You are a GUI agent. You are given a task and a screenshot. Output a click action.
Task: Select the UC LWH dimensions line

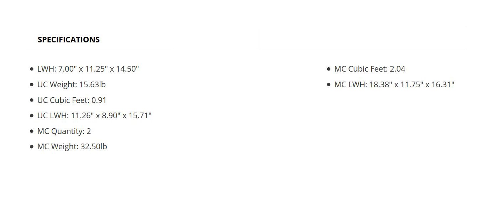pyautogui.click(x=94, y=115)
